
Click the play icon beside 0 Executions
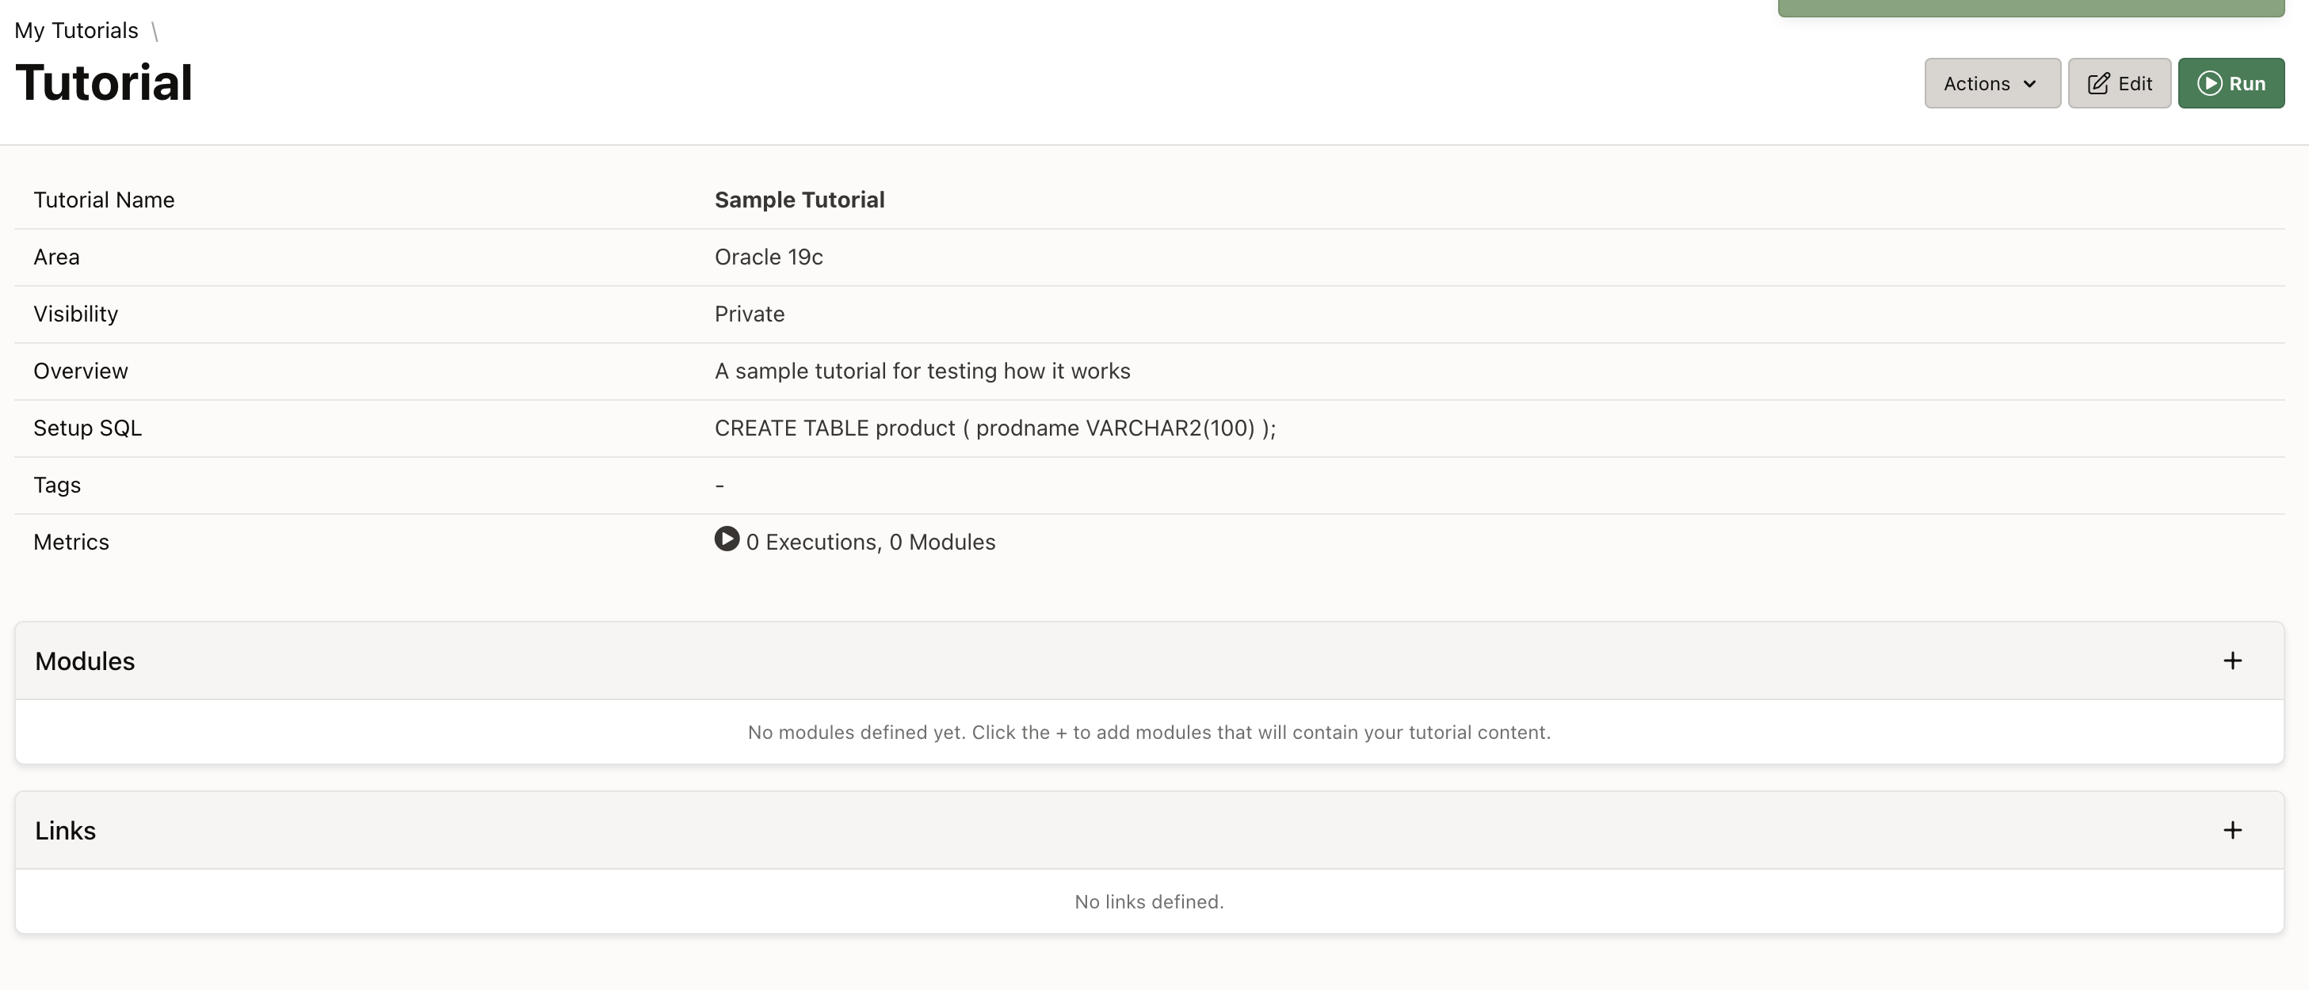point(726,539)
